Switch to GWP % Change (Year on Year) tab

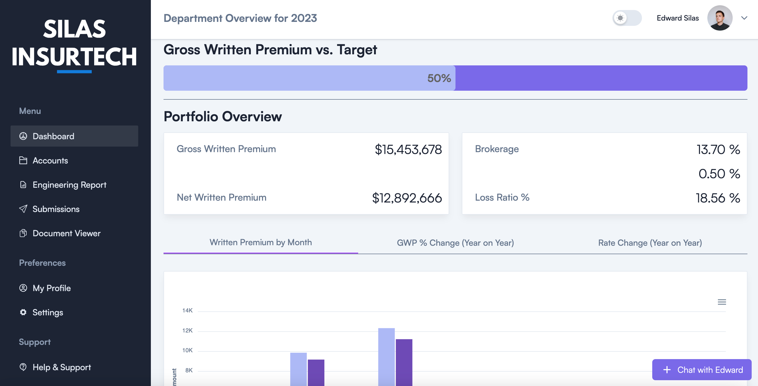pos(455,243)
